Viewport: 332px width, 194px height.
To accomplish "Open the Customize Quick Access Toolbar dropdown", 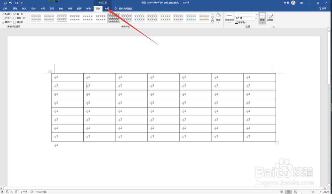I will point(22,3).
